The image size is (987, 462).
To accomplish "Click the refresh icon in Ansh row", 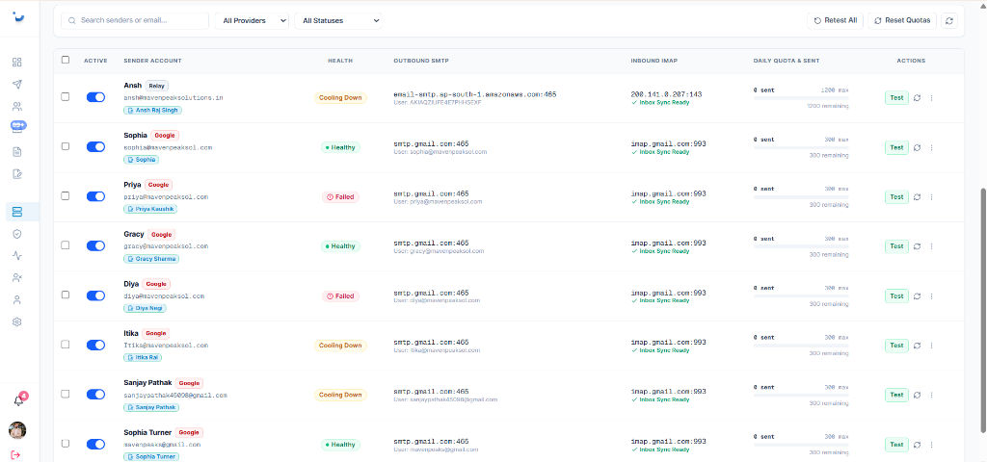I will point(918,98).
